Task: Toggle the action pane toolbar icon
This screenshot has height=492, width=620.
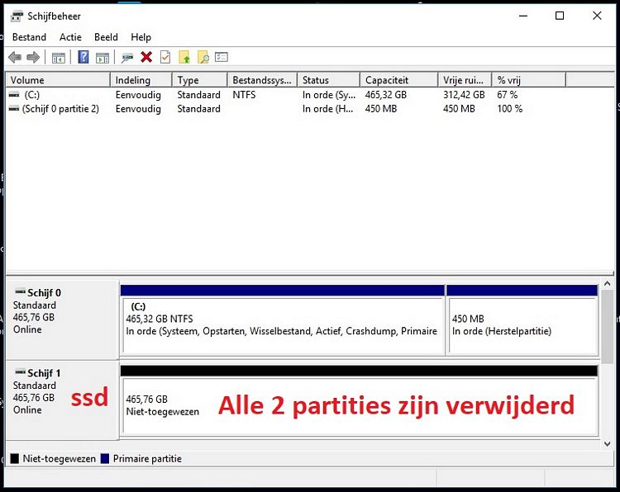Action: (x=103, y=58)
